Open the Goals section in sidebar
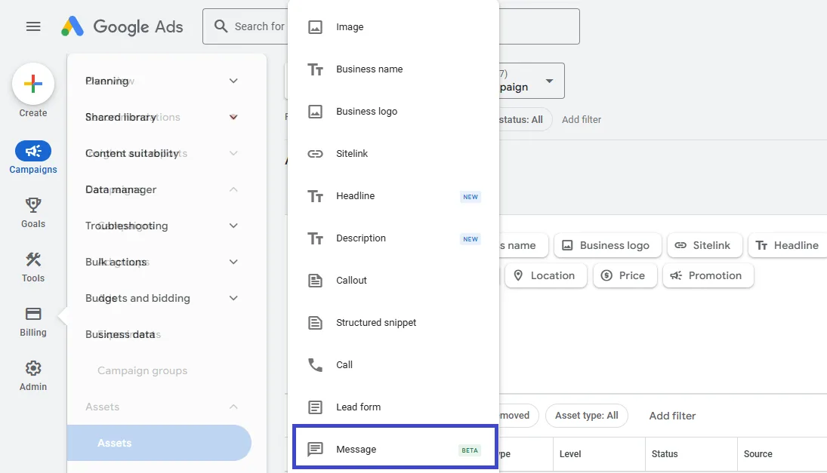Image resolution: width=827 pixels, height=473 pixels. [32, 213]
